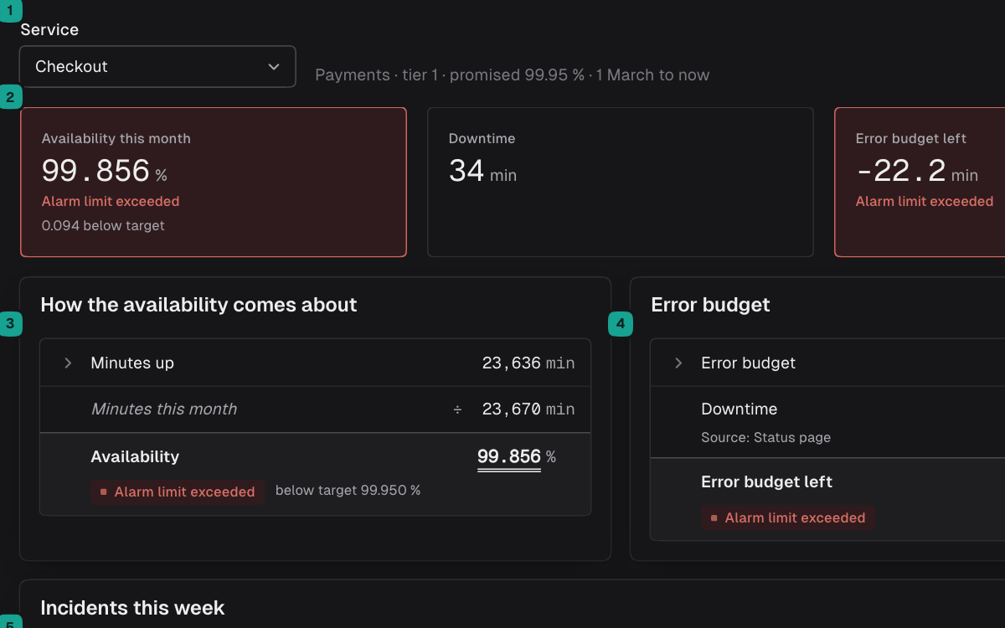Select the Error budget left card
The height and width of the screenshot is (628, 1005).
920,182
